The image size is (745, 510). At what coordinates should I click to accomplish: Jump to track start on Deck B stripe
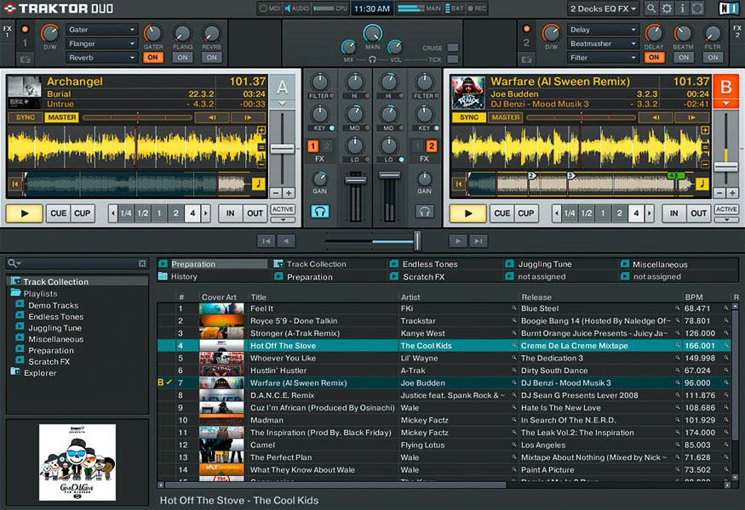[x=459, y=184]
